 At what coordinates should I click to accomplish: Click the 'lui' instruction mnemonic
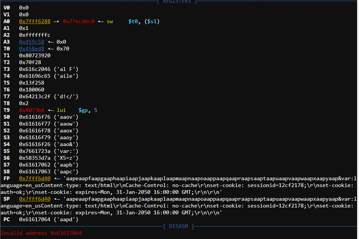pyautogui.click(x=61, y=110)
